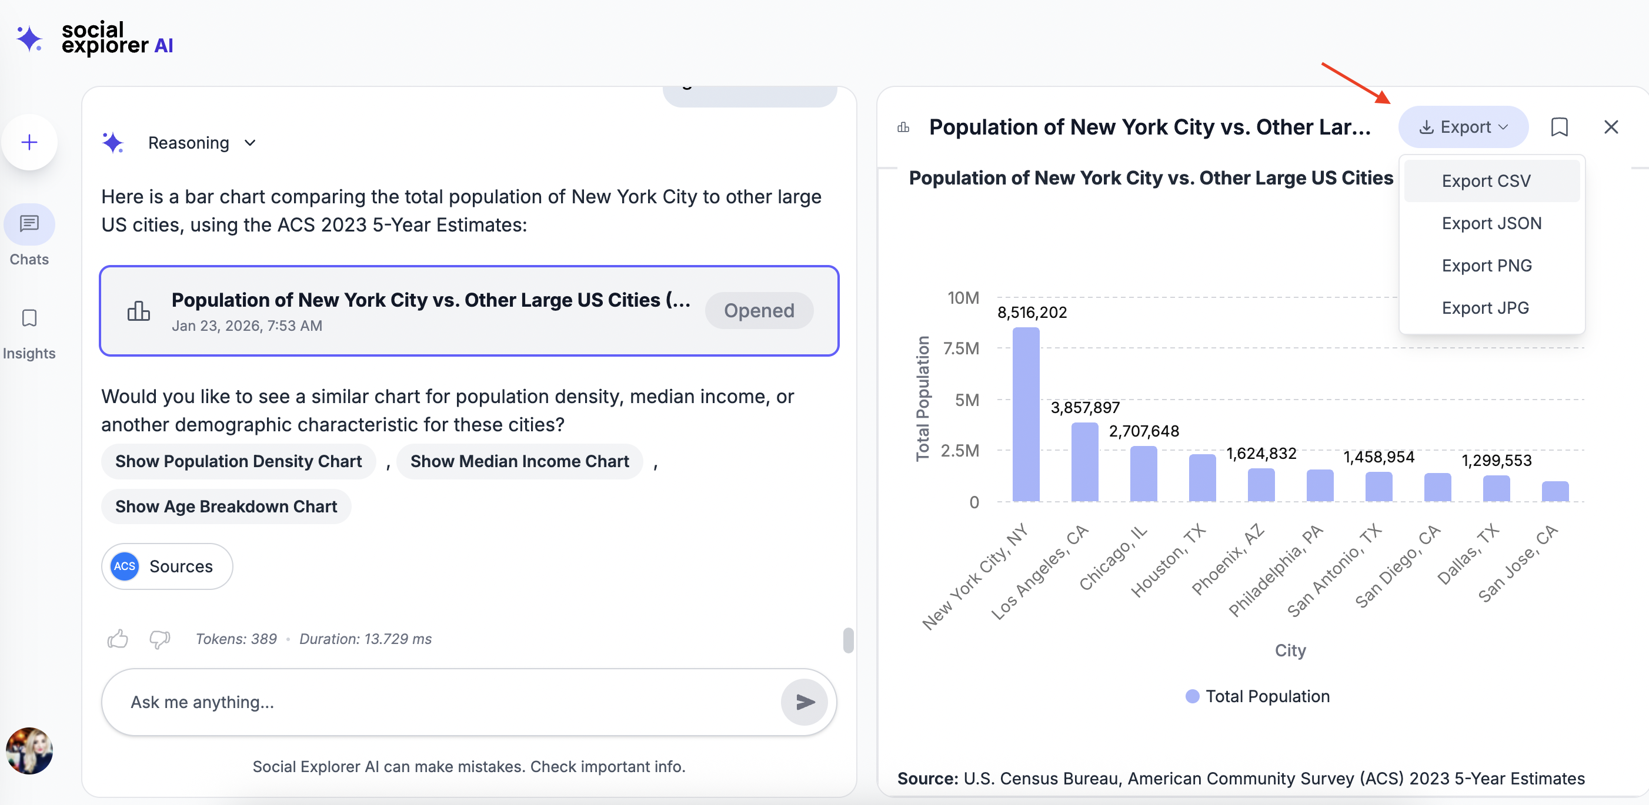The image size is (1649, 805).
Task: Open the Insights bookmark icon
Action: coord(29,318)
